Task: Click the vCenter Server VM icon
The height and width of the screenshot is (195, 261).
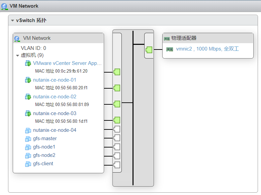Action: (28, 63)
